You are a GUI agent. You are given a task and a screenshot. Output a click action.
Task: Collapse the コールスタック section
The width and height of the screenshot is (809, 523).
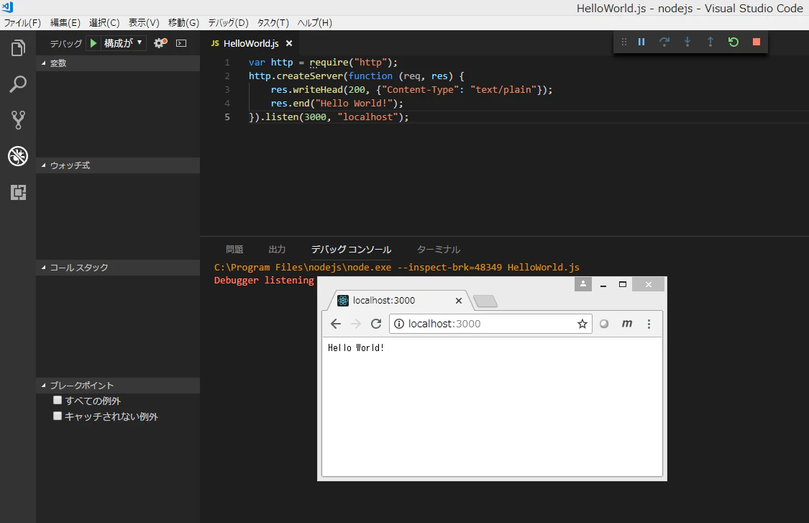click(x=118, y=268)
